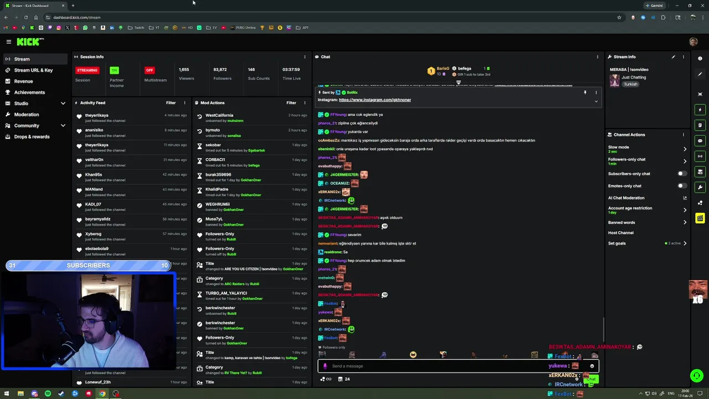Toggle chat bubble panel in right toolbar

[x=700, y=141]
